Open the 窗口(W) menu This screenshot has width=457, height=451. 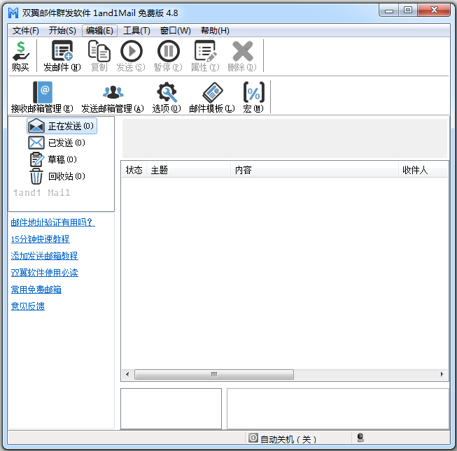(176, 31)
